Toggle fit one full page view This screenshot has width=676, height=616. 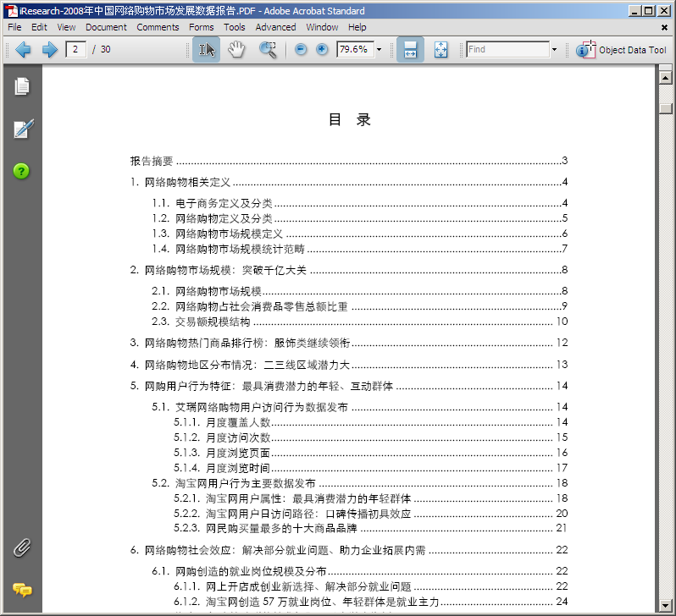tap(441, 50)
